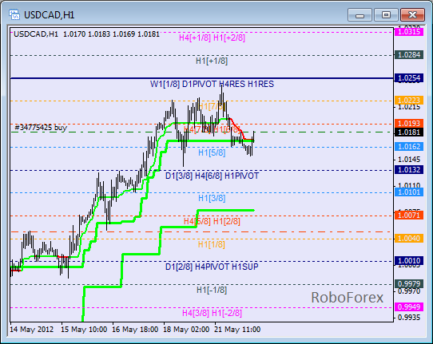Click the 1.0193 red price label

point(409,123)
